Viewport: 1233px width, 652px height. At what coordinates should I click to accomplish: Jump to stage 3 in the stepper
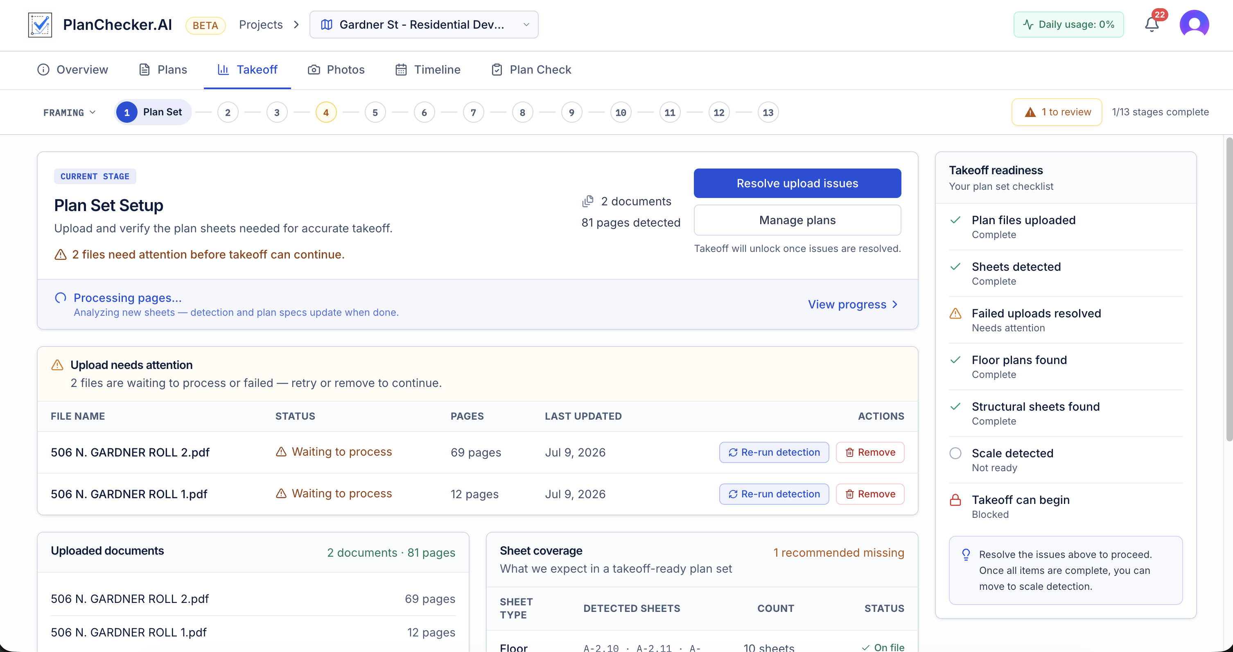(277, 112)
